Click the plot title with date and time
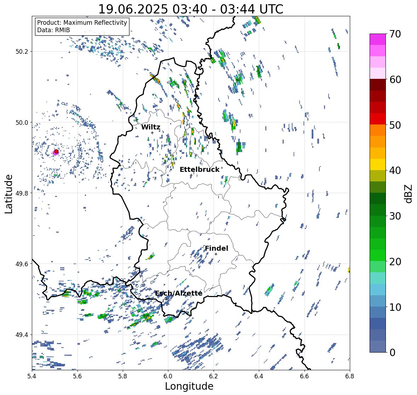The image size is (417, 395). coord(191,9)
